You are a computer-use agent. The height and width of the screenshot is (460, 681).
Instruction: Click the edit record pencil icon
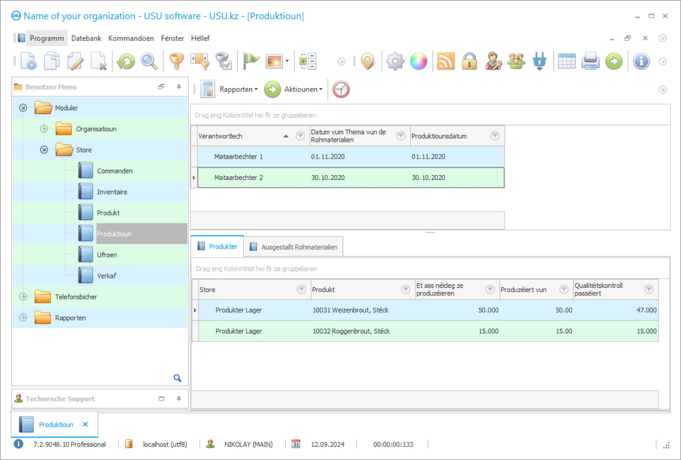(x=75, y=61)
